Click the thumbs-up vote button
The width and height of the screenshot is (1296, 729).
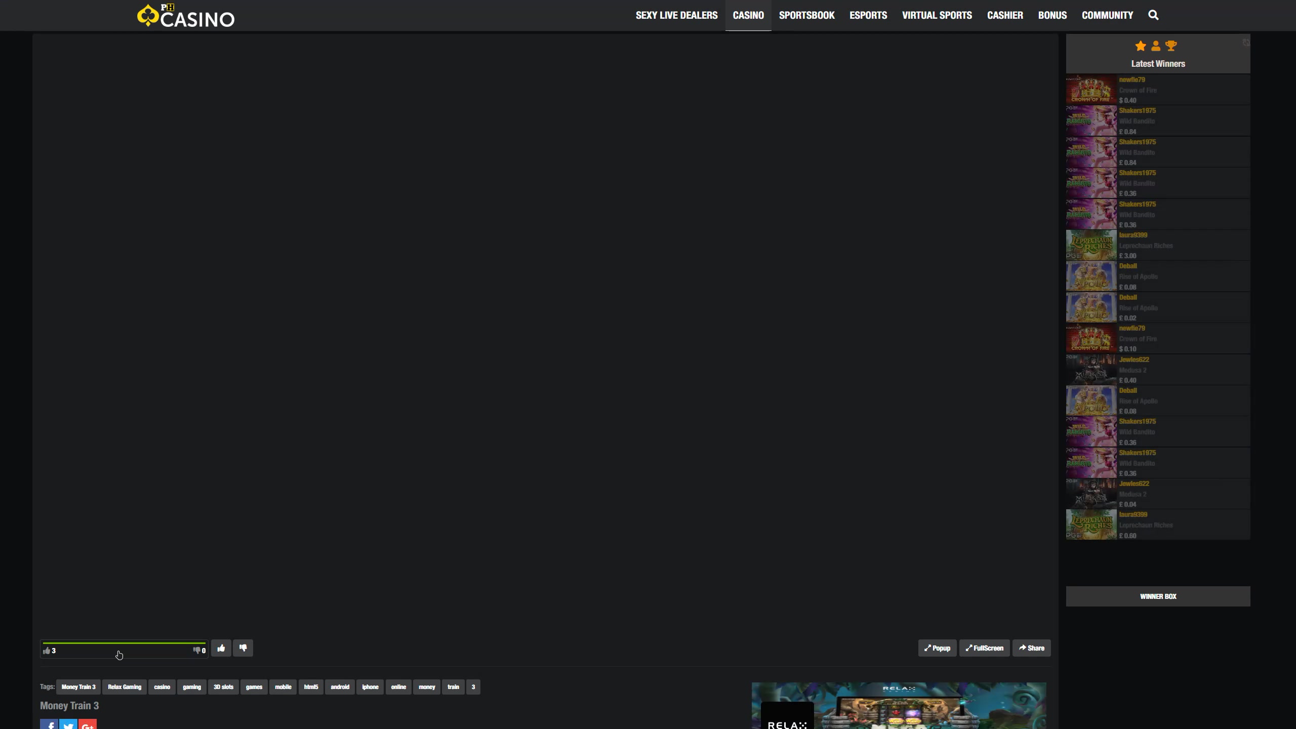[x=221, y=648]
